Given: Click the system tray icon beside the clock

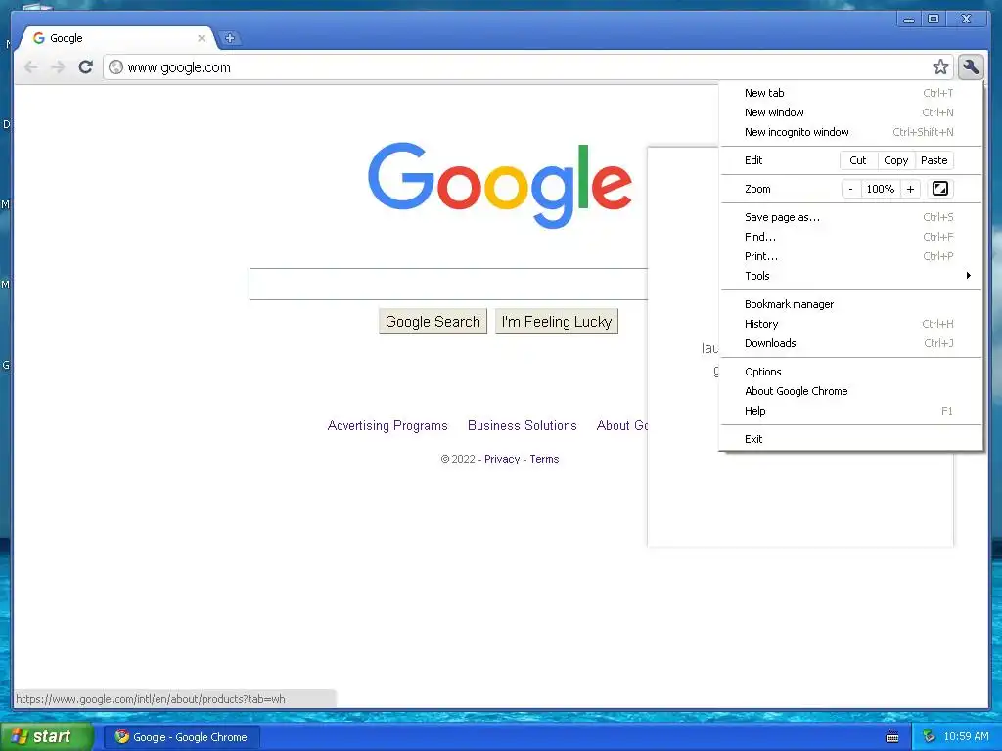Looking at the screenshot, I should (929, 736).
